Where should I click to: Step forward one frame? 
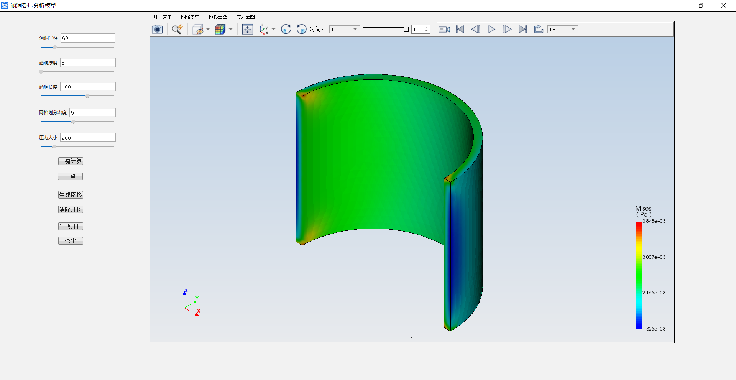point(507,29)
